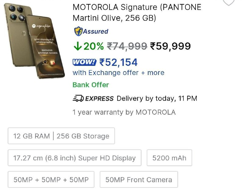Image resolution: width=244 pixels, height=193 pixels.
Task: Click the Flipkart Assured badge
Action: click(x=91, y=31)
